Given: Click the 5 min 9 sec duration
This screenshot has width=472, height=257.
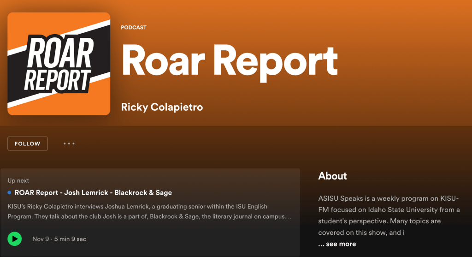Looking at the screenshot, I should [x=69, y=239].
